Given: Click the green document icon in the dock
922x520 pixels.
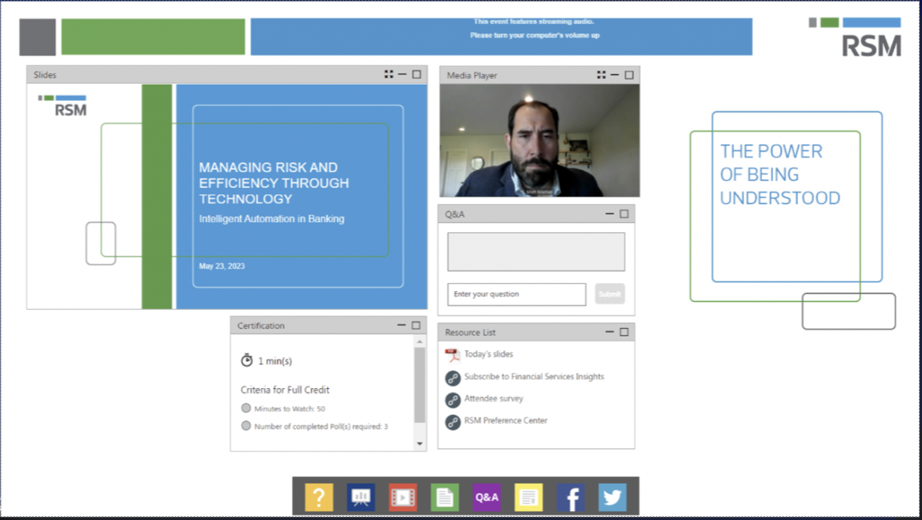Looking at the screenshot, I should point(444,497).
